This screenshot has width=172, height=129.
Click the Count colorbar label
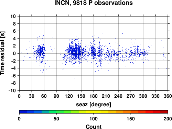pyautogui.click(x=94, y=127)
